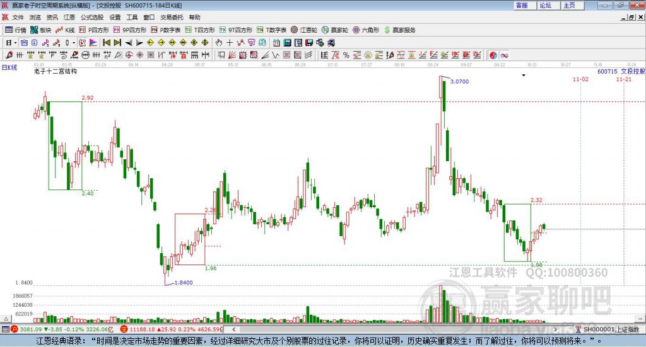646x347 pixels.
Task: Switch to the K线 chart view
Action: point(65,30)
